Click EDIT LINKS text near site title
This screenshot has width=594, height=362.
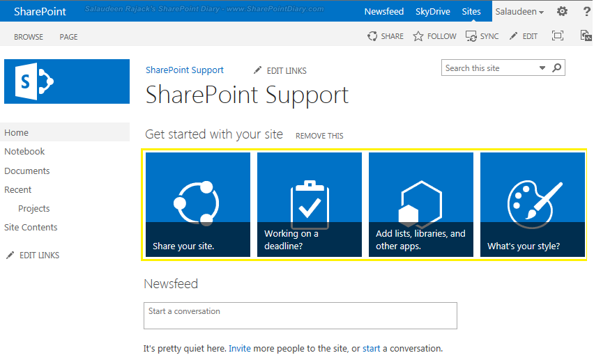[x=287, y=71]
